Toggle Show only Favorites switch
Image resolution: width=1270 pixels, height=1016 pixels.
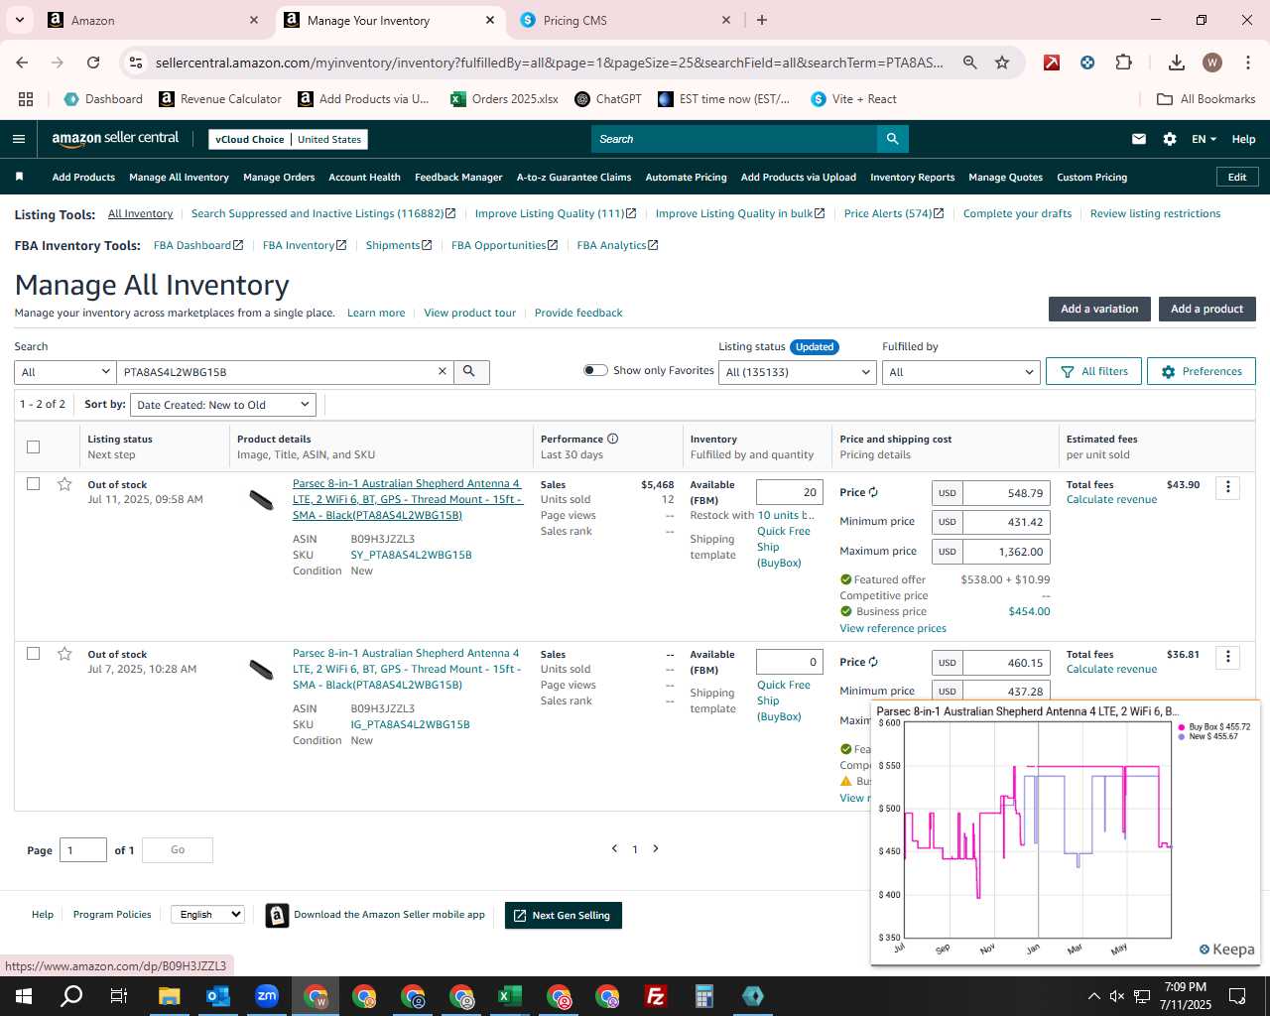[x=595, y=370]
